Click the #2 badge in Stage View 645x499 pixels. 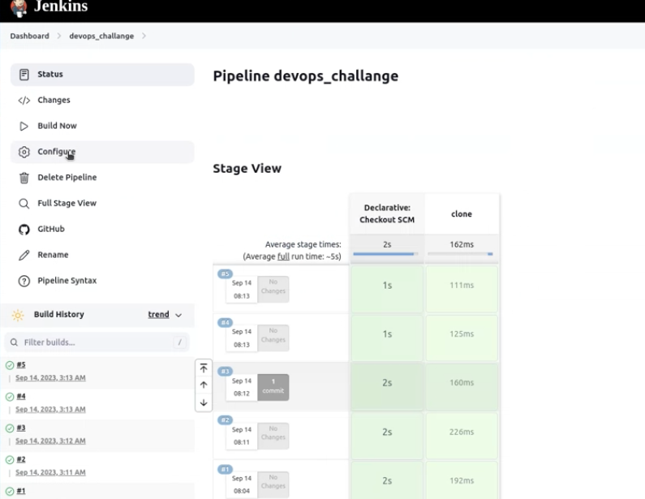tap(225, 420)
